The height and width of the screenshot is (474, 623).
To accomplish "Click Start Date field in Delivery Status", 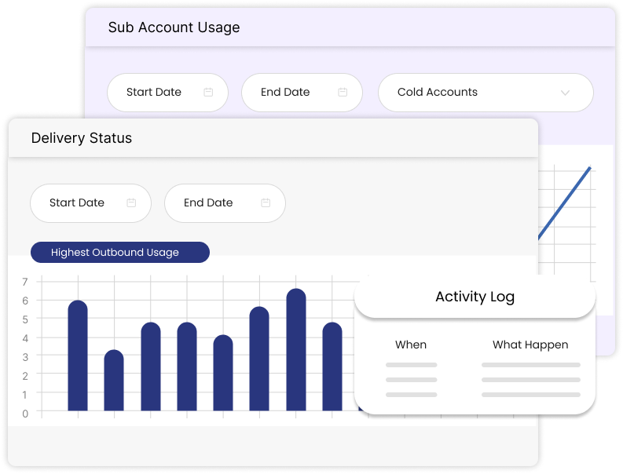I will coord(78,203).
